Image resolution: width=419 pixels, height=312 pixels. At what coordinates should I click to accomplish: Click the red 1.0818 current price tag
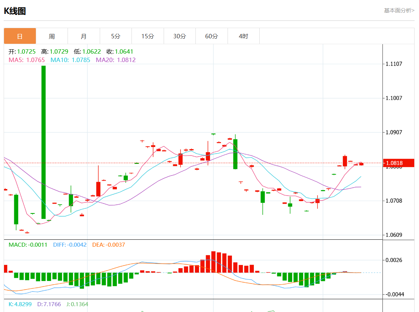click(398, 163)
